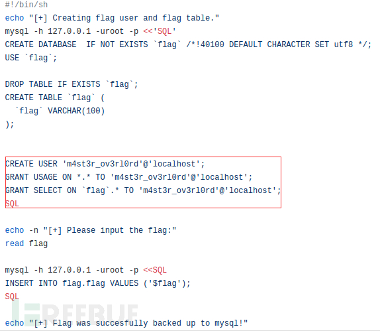Click the final red SQL terminator

click(x=12, y=297)
